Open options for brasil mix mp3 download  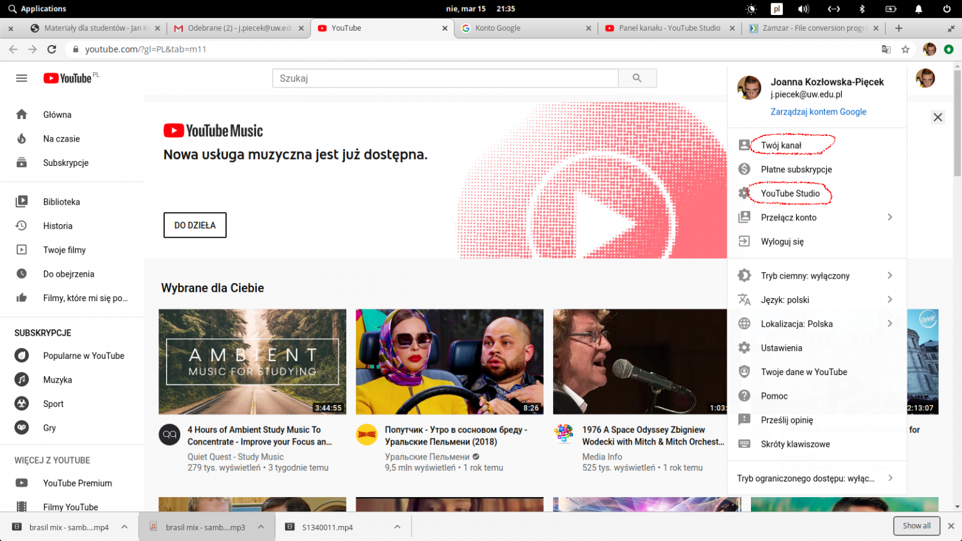pyautogui.click(x=261, y=527)
